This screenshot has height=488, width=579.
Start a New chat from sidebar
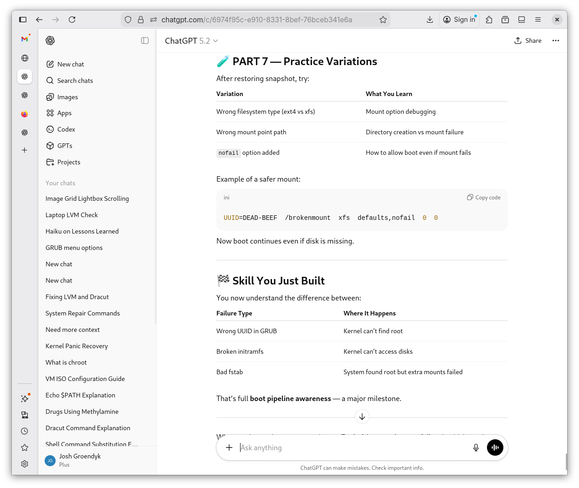71,64
